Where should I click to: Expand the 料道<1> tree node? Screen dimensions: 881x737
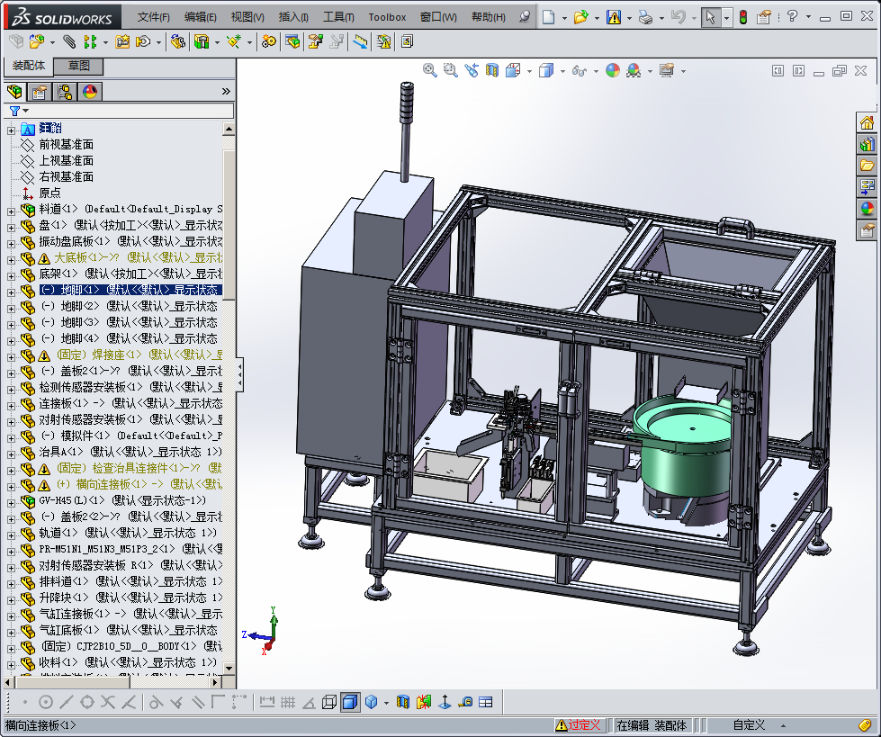[x=12, y=210]
